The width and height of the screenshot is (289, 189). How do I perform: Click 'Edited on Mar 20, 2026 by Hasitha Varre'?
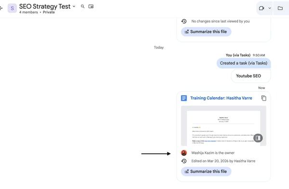click(223, 161)
